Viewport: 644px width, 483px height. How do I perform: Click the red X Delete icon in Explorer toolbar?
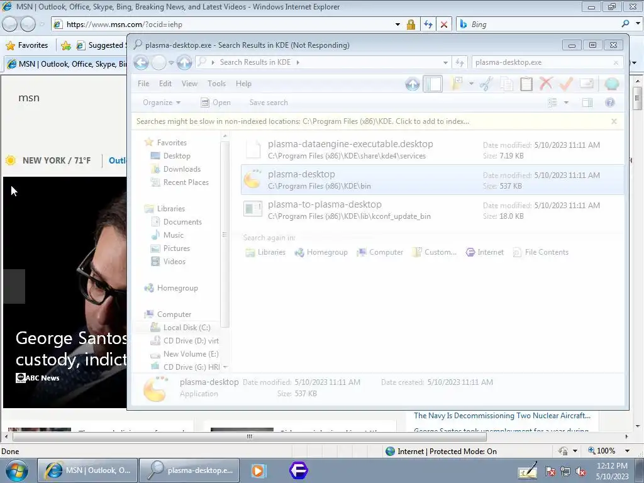[546, 84]
